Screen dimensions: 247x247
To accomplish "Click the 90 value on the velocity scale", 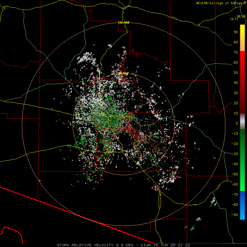I will coord(236,32).
